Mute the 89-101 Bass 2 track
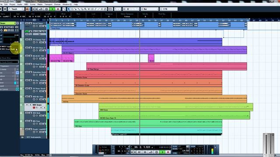Screen dimensions: 280x157 (x=27, y=48)
